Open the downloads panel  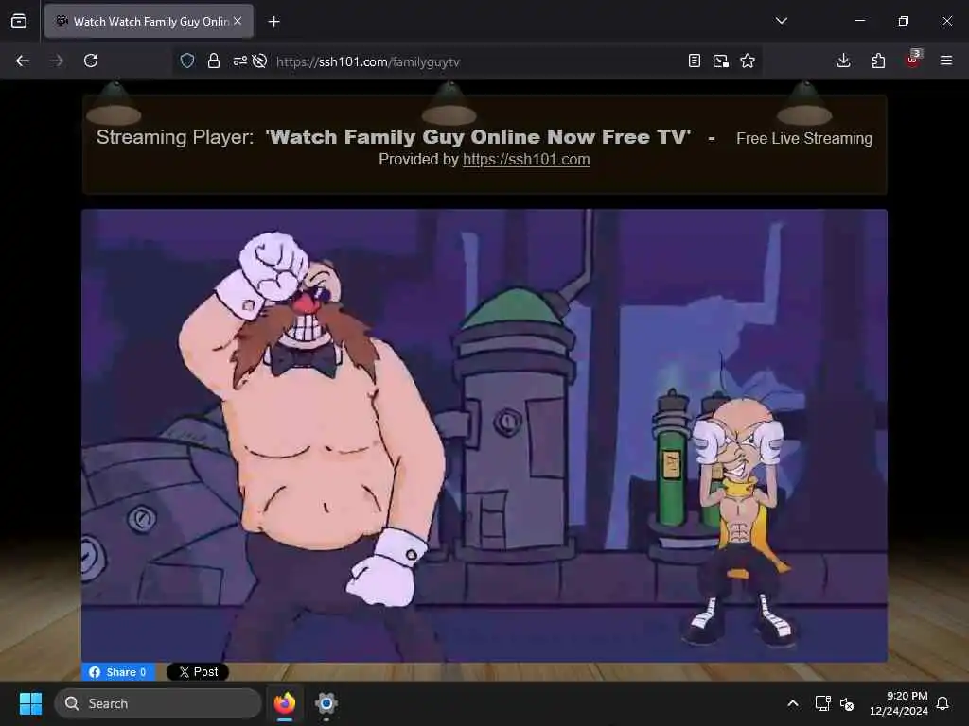[x=843, y=60]
